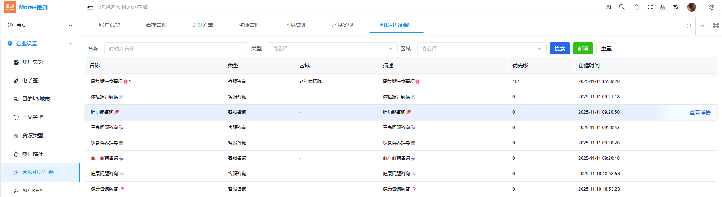722x197 pixels.
Task: Open the tab options chevron dropdown
Action: pyautogui.click(x=702, y=26)
